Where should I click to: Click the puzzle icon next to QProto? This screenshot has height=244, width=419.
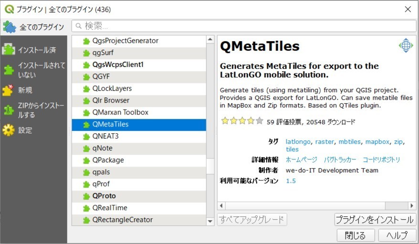click(x=86, y=196)
